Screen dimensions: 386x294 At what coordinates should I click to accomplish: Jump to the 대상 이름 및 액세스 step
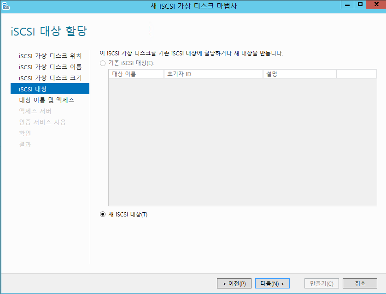point(47,100)
